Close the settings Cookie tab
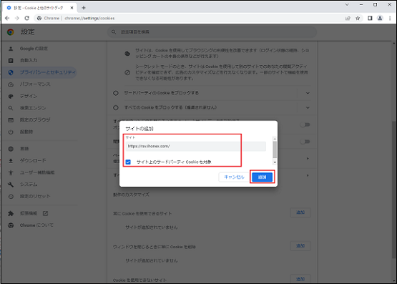Image resolution: width=397 pixels, height=284 pixels. coord(72,8)
